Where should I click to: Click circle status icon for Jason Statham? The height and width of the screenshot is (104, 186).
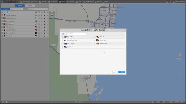click(x=39, y=21)
